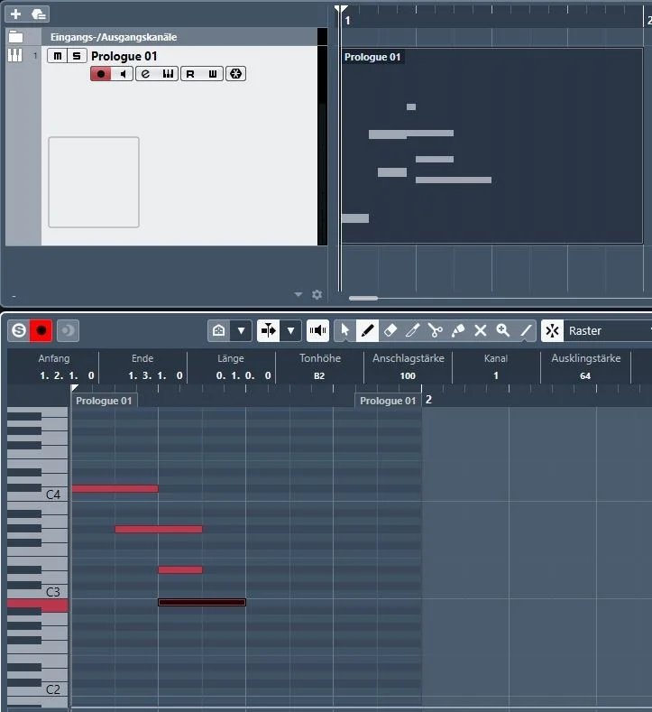Select the Line tool
Screen dimensions: 652x712
pyautogui.click(x=526, y=330)
